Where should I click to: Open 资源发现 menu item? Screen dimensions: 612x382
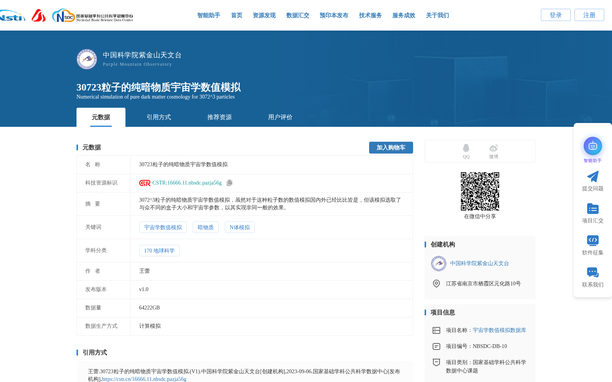(264, 15)
